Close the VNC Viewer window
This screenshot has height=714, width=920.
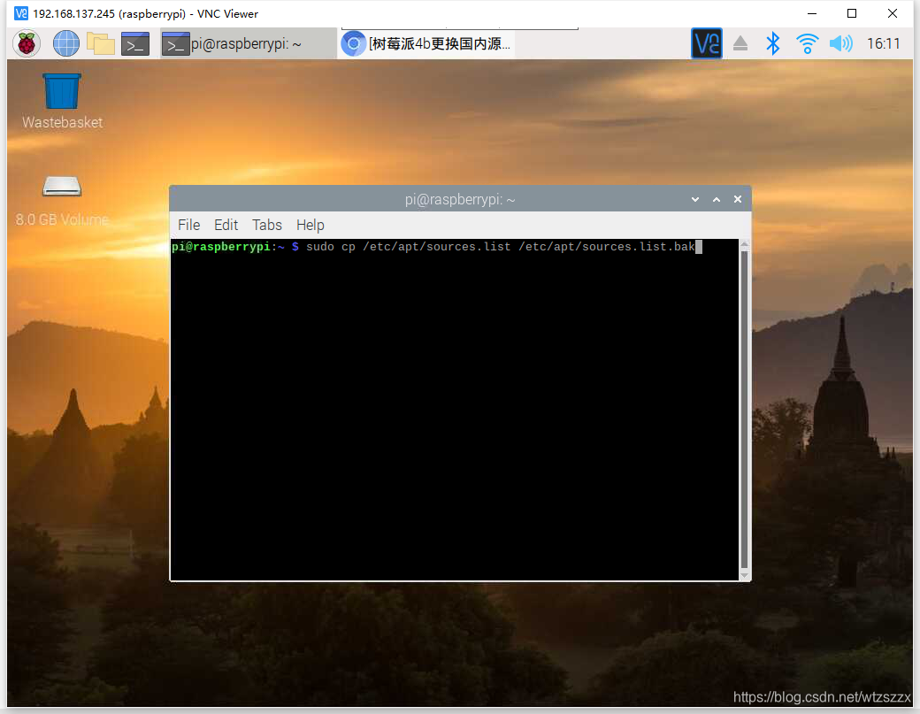(893, 13)
